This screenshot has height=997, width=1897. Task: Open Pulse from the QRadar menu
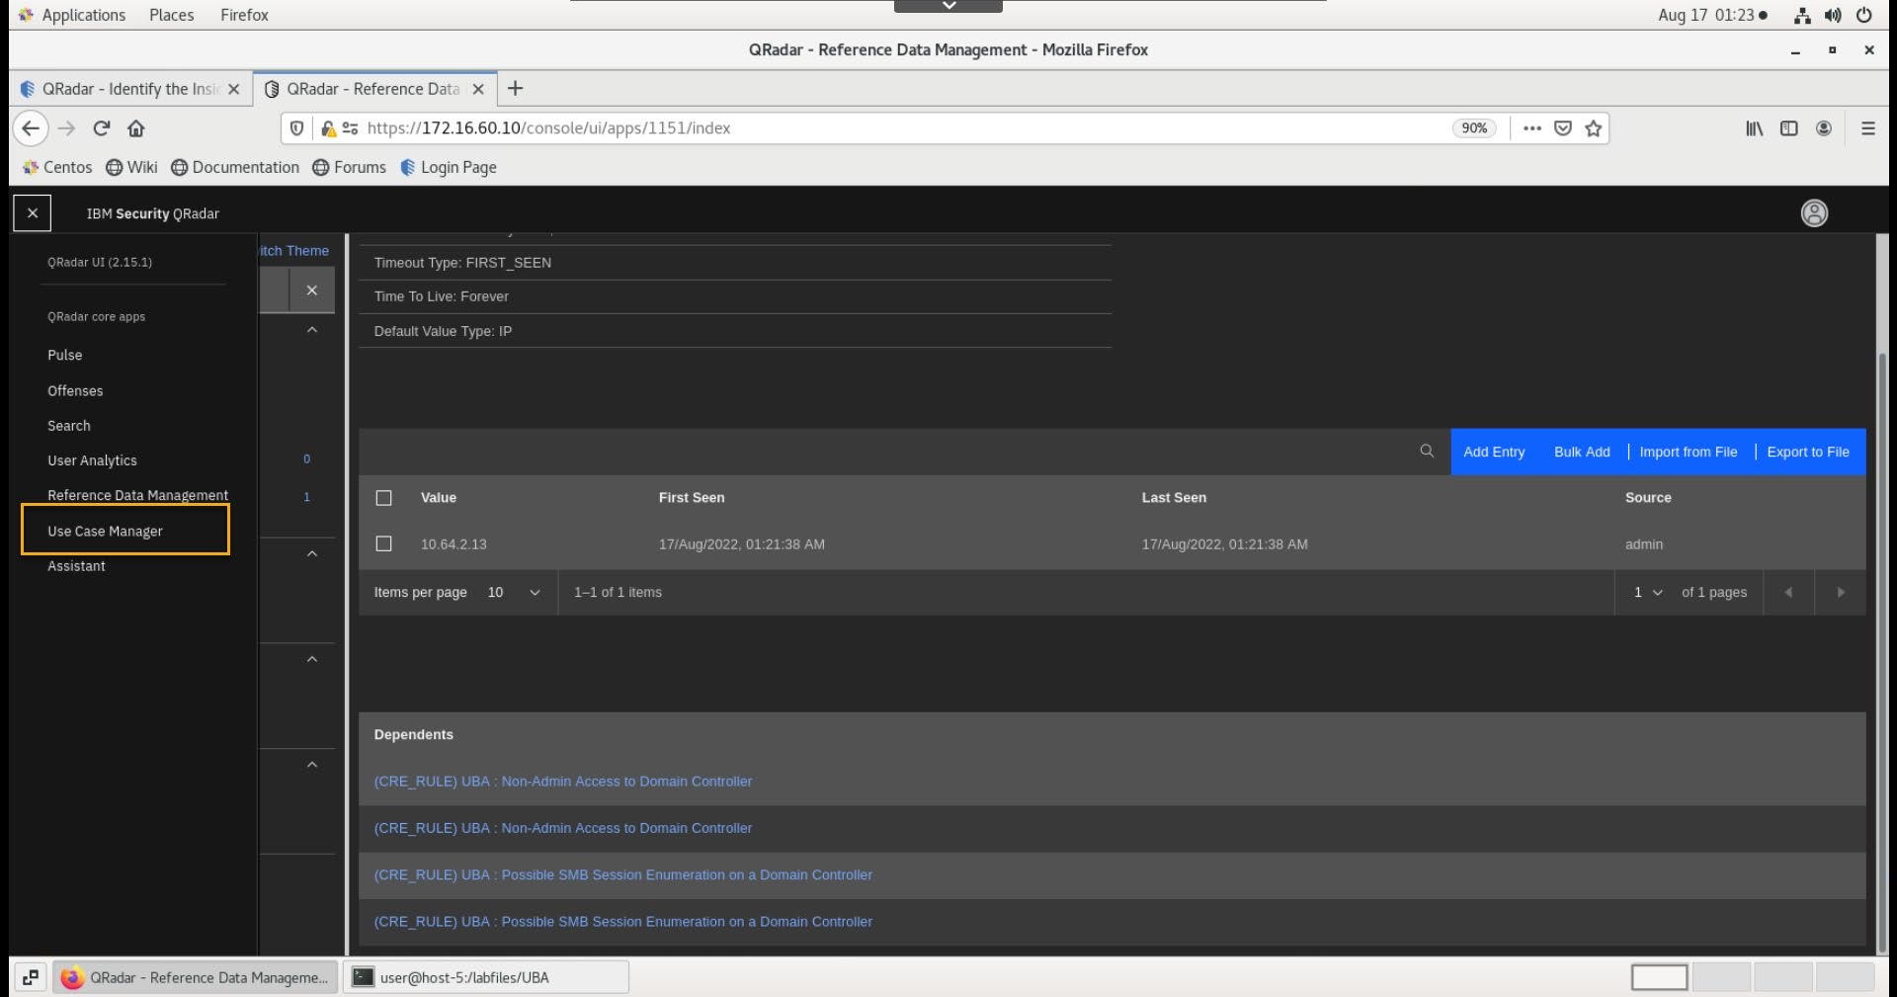(65, 355)
